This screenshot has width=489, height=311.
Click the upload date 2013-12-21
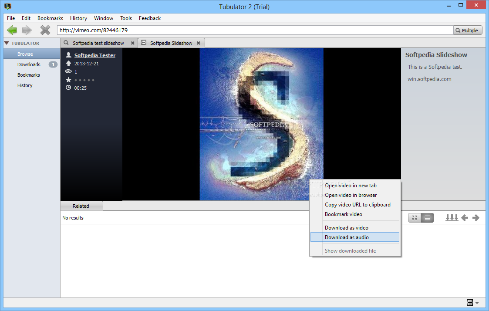86,64
